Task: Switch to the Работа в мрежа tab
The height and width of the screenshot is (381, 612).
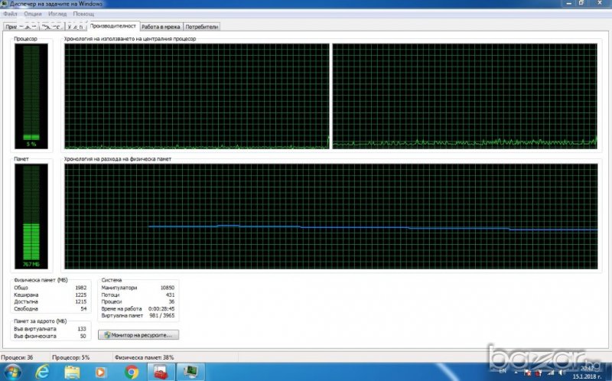Action: (161, 26)
